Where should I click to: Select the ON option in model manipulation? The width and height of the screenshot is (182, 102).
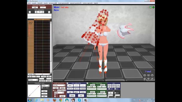click(55, 95)
